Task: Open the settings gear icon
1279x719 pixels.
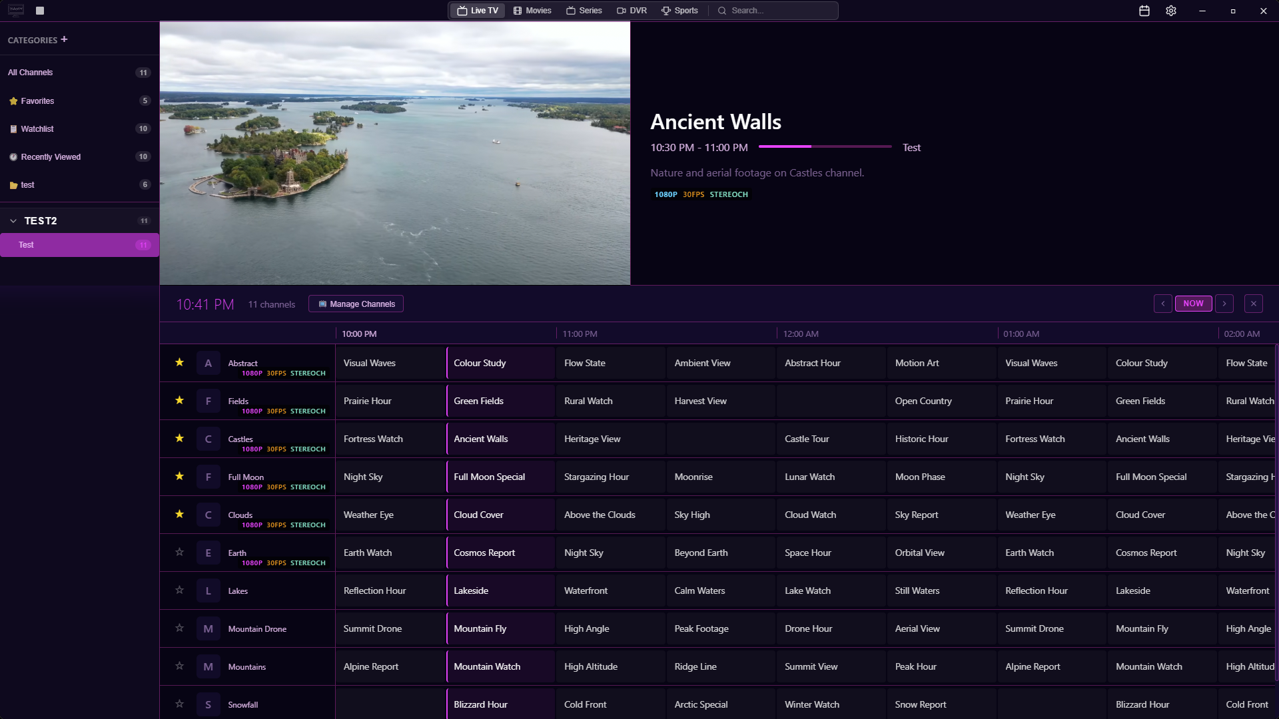Action: [1171, 11]
